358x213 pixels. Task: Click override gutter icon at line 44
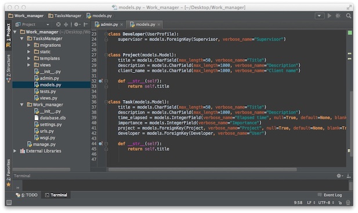[100, 144]
